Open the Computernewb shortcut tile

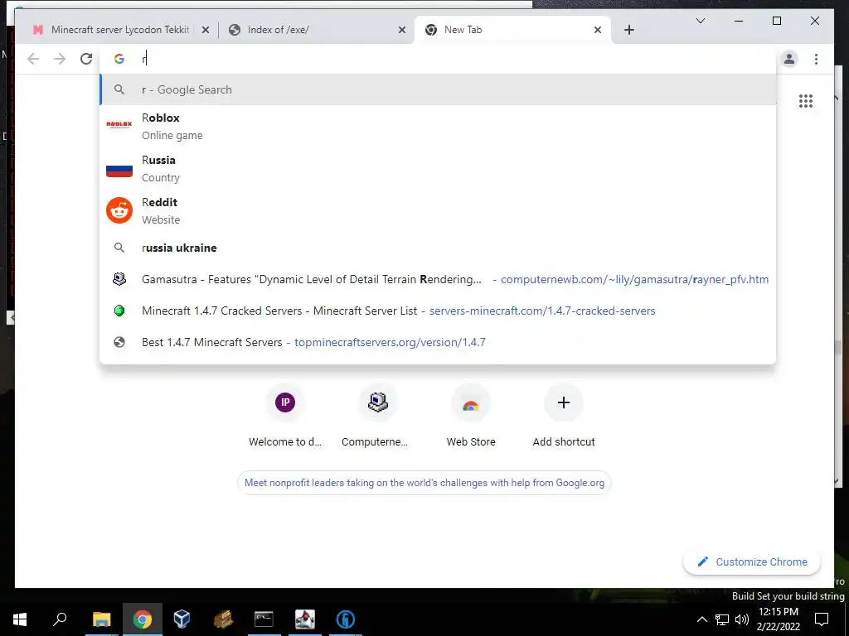[377, 417]
